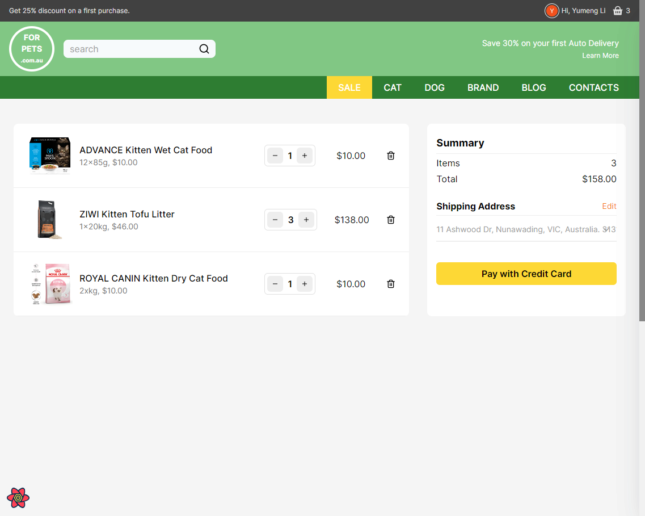Click the 2xkg, $10.00 description
This screenshot has width=645, height=516.
tap(103, 291)
